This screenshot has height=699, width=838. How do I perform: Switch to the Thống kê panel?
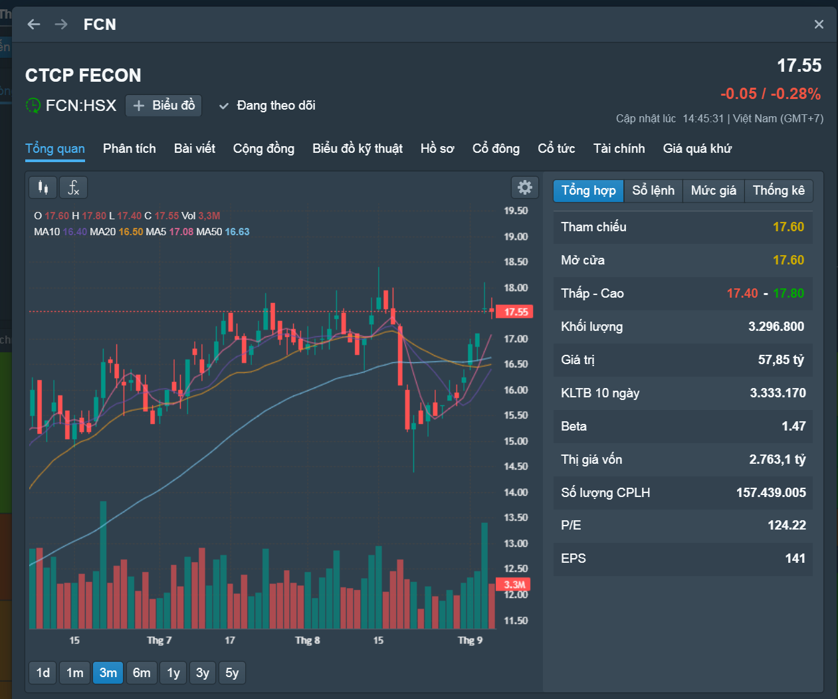click(x=778, y=191)
